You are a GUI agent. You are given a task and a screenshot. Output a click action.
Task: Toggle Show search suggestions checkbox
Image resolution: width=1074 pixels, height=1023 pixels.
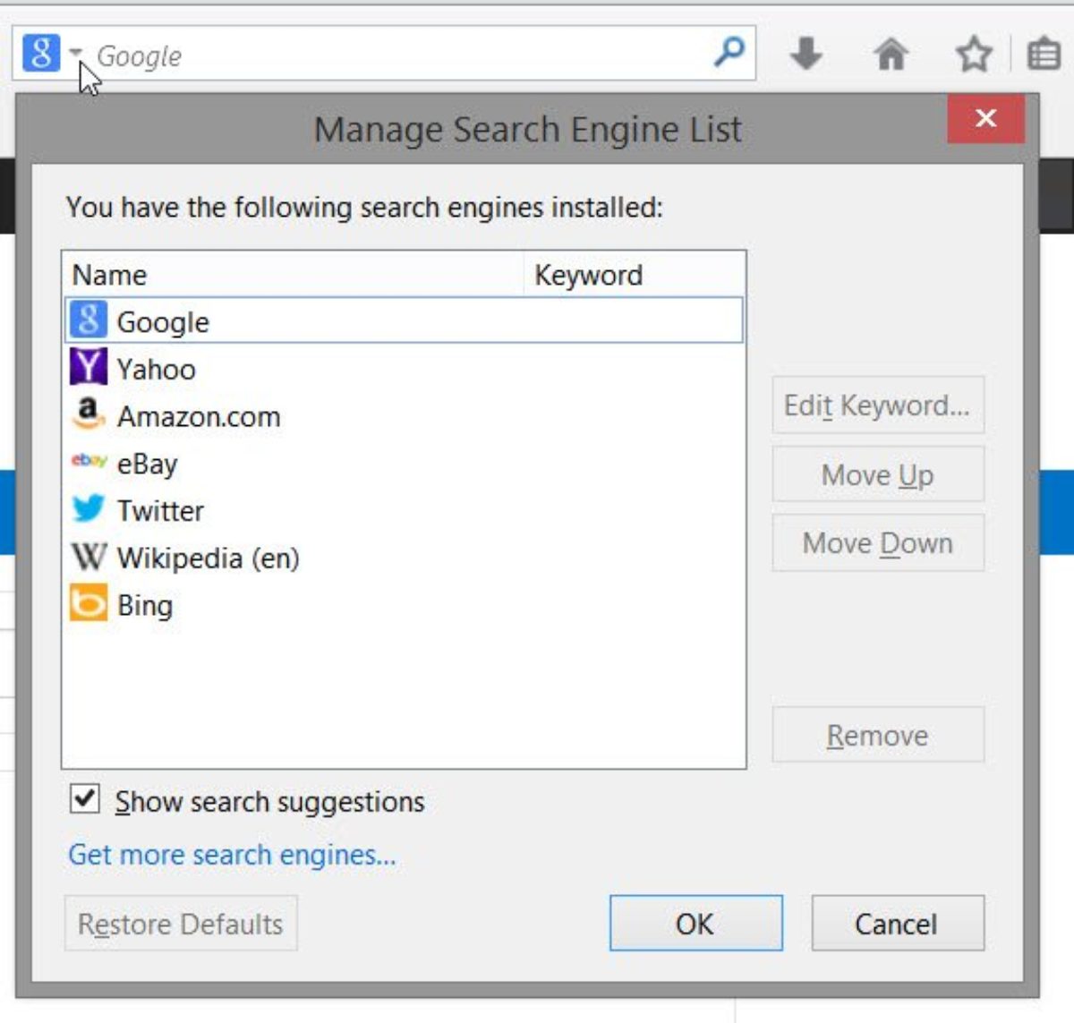tap(85, 798)
